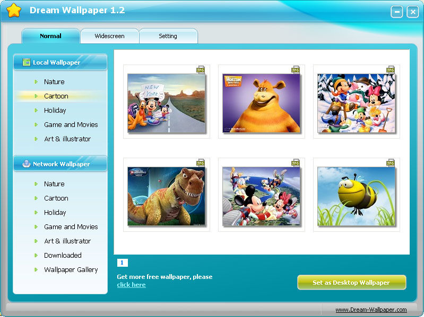The height and width of the screenshot is (317, 424).
Task: Click the Local Wallpaper picture icon
Action: tap(26, 62)
